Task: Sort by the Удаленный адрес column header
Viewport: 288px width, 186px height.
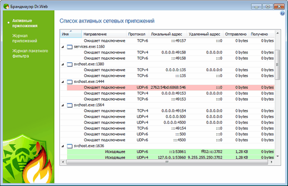Action: (205, 34)
